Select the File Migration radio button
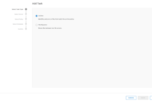The image size is (152, 101). click(x=36, y=25)
